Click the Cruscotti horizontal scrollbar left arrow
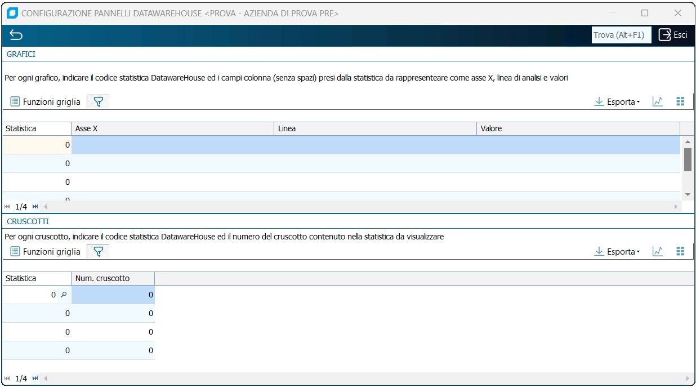 (x=46, y=379)
